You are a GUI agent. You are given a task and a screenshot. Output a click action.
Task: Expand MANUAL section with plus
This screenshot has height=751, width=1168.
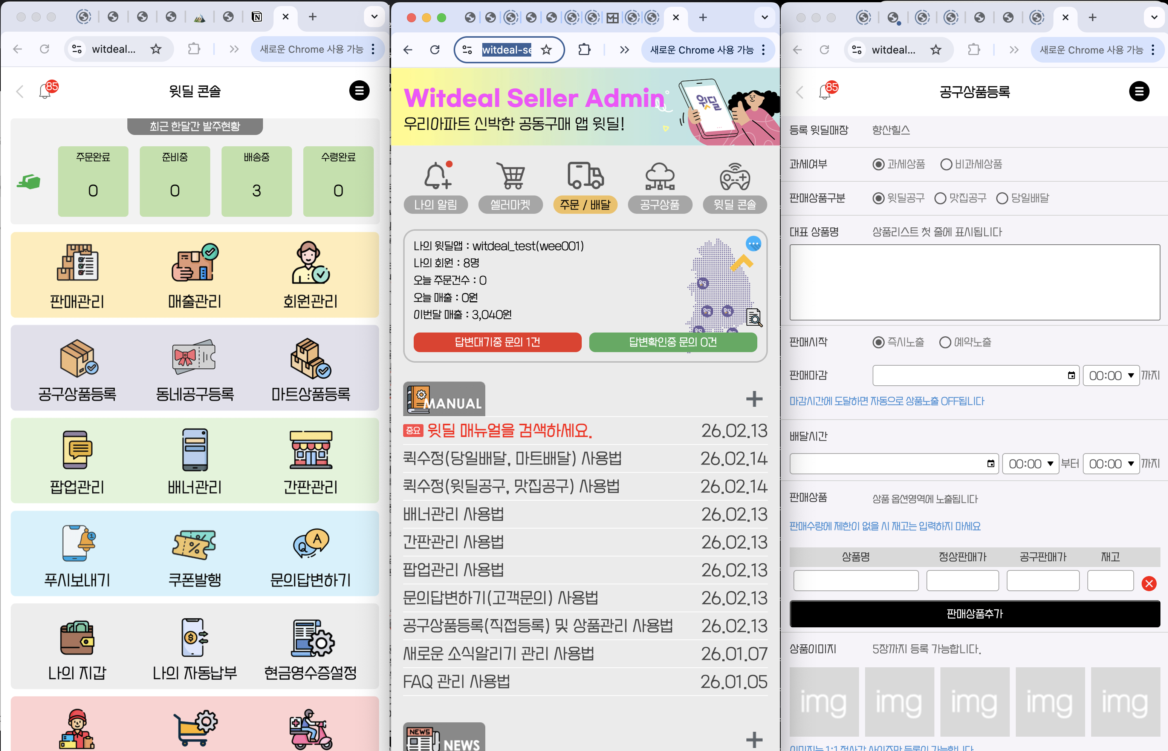[x=754, y=399]
